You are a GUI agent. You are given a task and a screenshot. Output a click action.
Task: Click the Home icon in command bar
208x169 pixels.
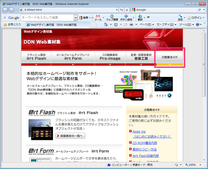(106, 25)
